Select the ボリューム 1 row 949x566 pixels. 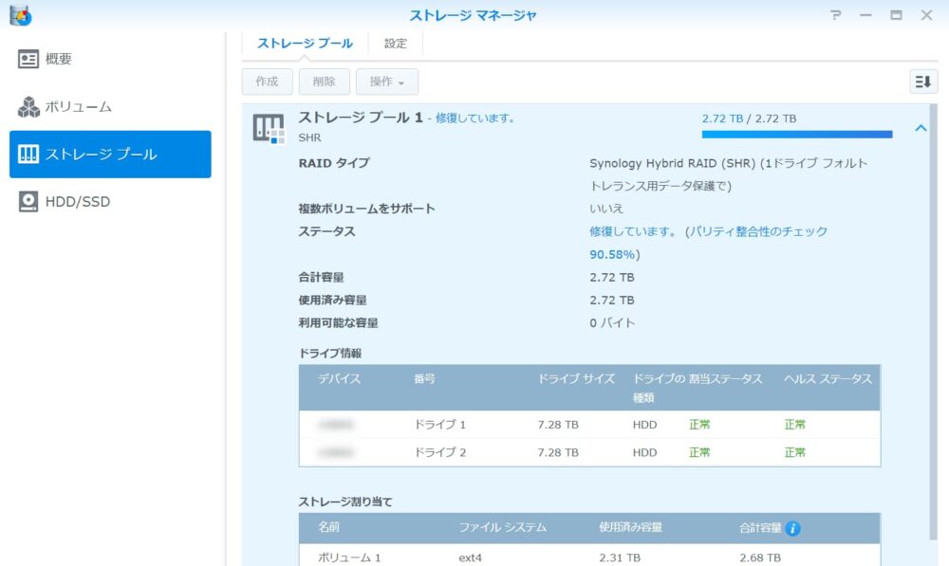[x=589, y=557]
